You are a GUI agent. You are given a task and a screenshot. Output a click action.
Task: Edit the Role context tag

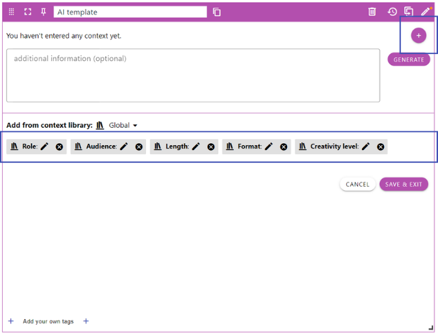pyautogui.click(x=45, y=147)
